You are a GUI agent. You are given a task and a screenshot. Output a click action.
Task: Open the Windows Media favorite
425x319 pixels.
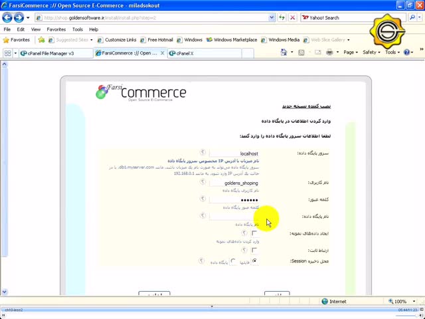coord(280,40)
